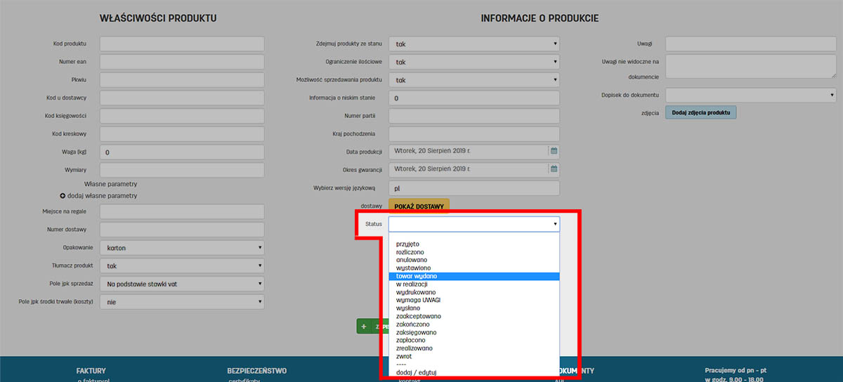Click the plus icon beside dodaj własne parametry

(x=63, y=196)
